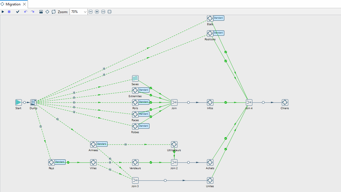The height and width of the screenshot is (192, 341).
Task: Click the Standard label beside Etats
Action: point(219,18)
